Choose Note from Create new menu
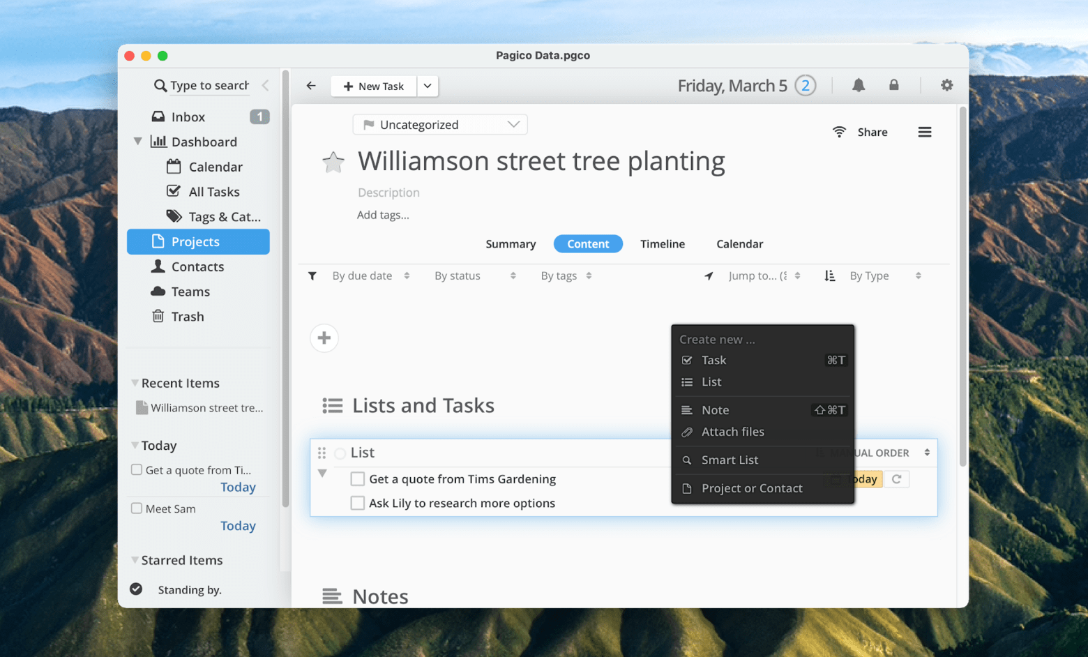Image resolution: width=1088 pixels, height=657 pixels. [x=763, y=410]
